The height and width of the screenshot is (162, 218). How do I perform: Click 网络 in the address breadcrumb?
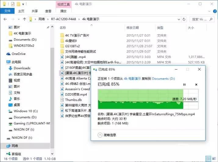tap(41, 19)
